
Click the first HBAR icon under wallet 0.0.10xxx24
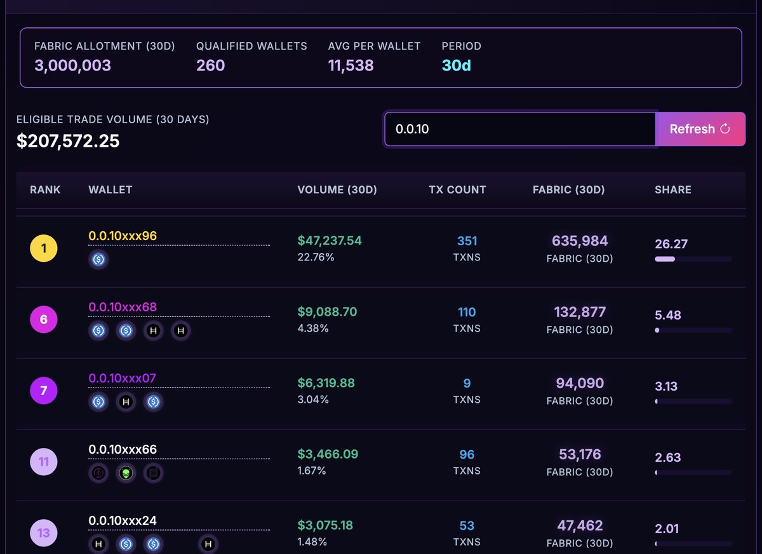click(x=98, y=544)
